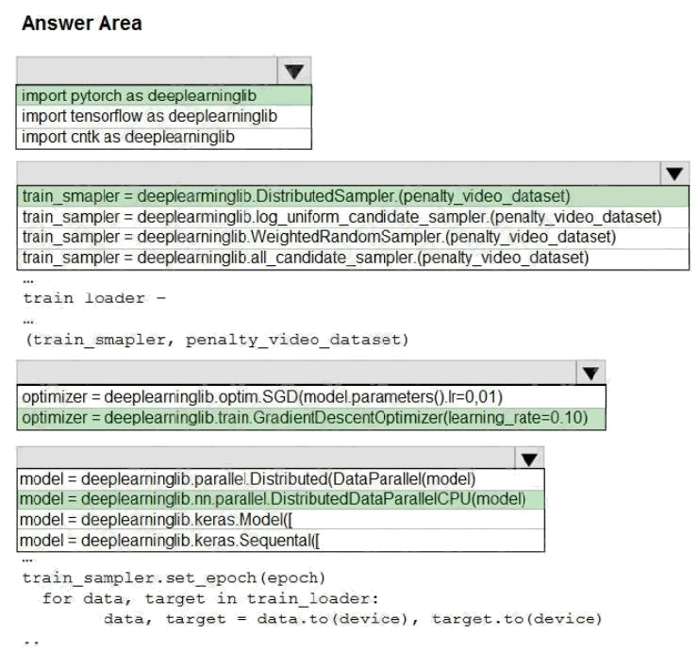Pick the parallel.Distributed(DataParallel(model) option
The width and height of the screenshot is (698, 652).
point(247,479)
